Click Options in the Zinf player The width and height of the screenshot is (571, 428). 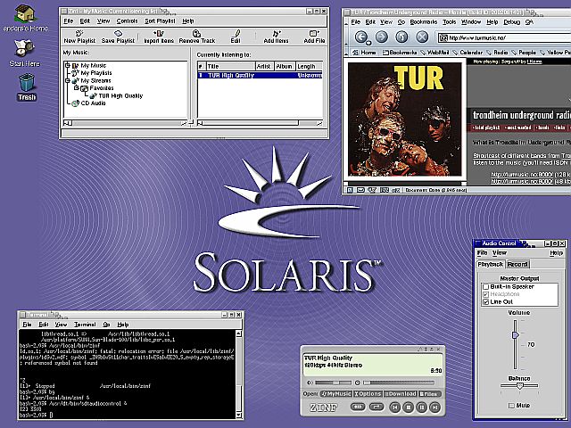[x=368, y=394]
